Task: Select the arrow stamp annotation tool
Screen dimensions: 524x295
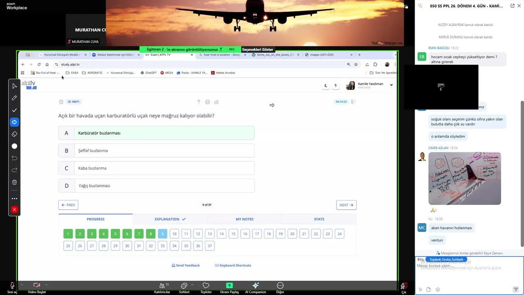Action: pos(14,122)
